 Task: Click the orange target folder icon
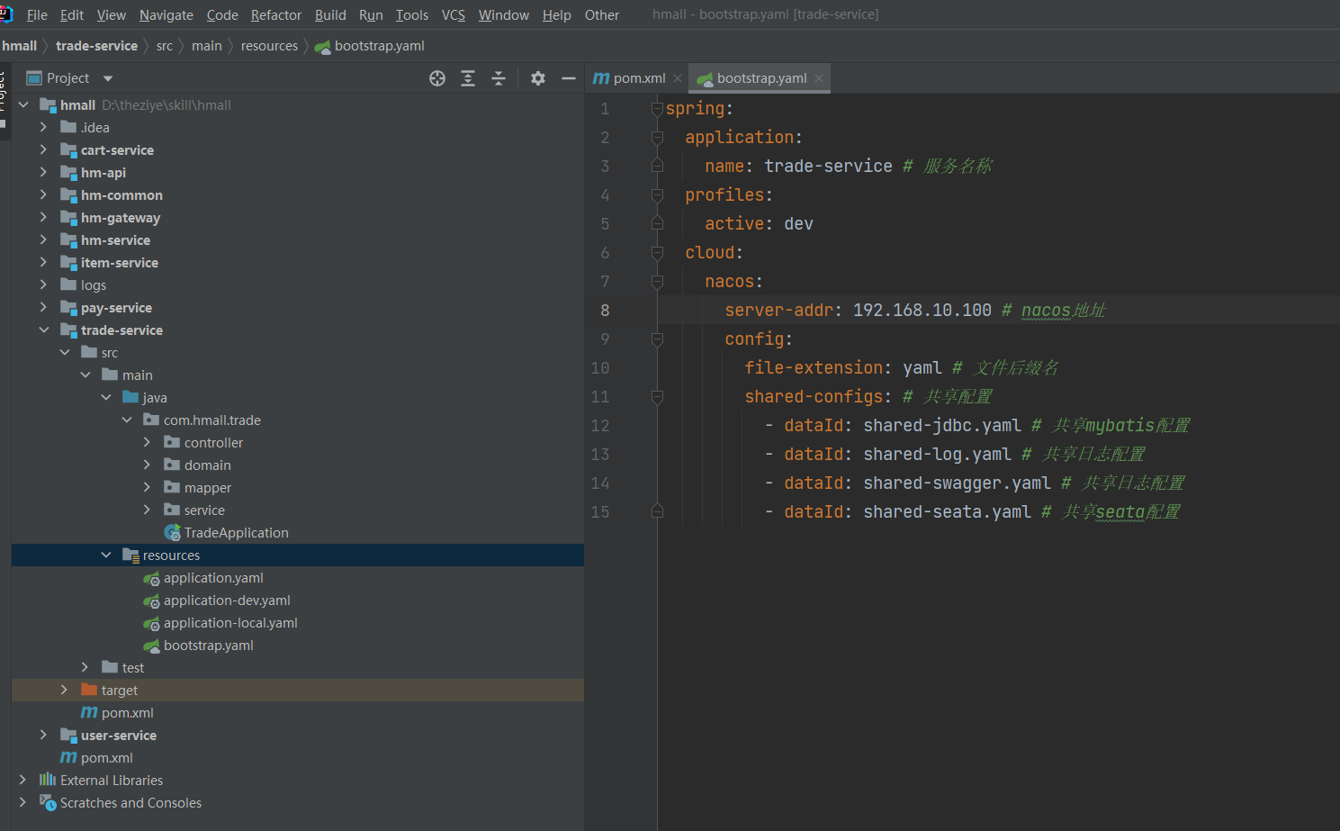(89, 690)
